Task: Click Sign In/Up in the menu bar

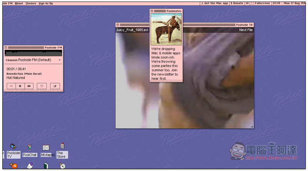Action: click(46, 3)
